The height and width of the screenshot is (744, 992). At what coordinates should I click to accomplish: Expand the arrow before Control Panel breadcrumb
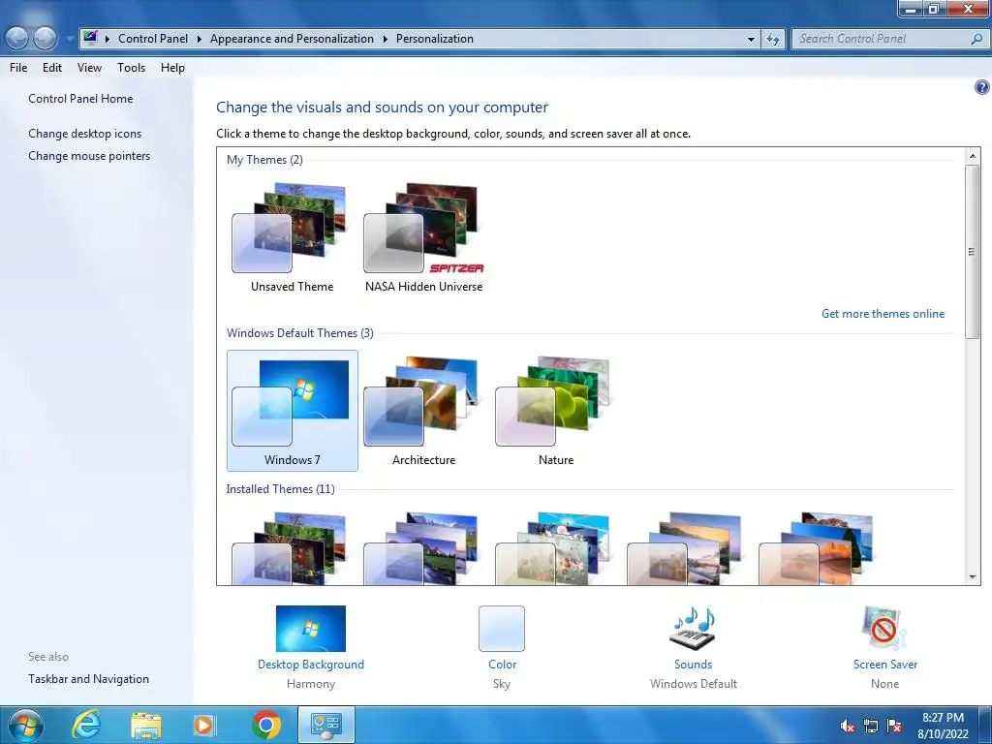tap(108, 39)
